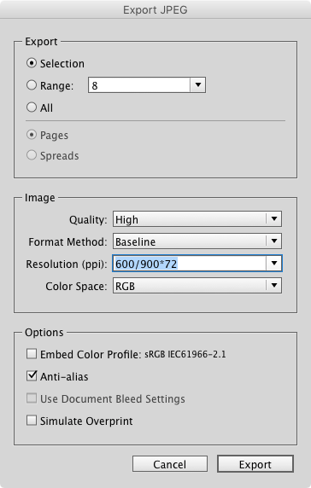Select the Selection radio button
Image resolution: width=311 pixels, height=488 pixels.
tap(32, 63)
